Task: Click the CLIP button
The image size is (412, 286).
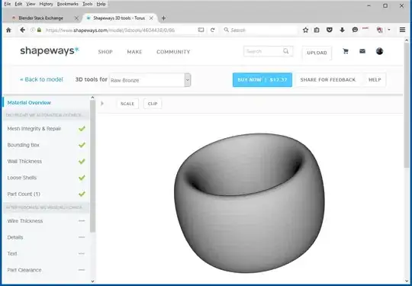Action: [153, 104]
